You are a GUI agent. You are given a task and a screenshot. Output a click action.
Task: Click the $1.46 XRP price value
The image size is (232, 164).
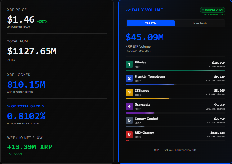(x=21, y=20)
